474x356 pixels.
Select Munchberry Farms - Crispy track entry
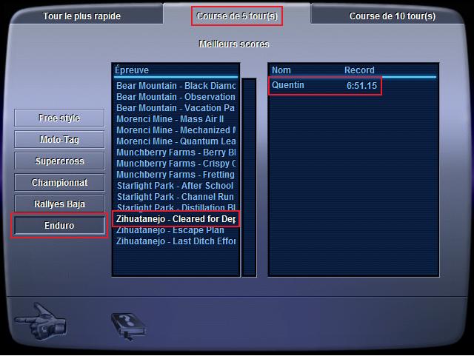click(176, 164)
